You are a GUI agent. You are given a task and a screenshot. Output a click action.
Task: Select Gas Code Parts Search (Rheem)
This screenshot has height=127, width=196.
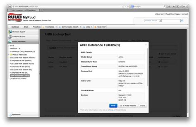(23, 58)
